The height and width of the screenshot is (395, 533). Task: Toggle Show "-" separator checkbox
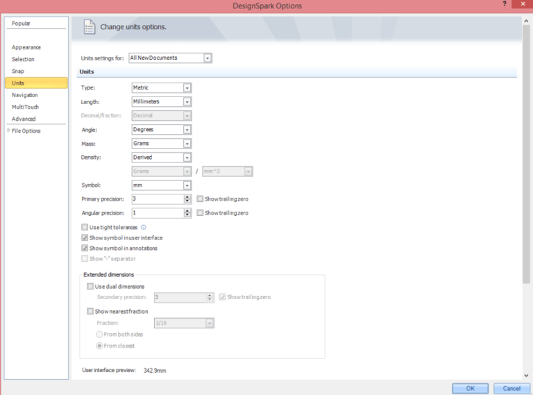pos(85,259)
